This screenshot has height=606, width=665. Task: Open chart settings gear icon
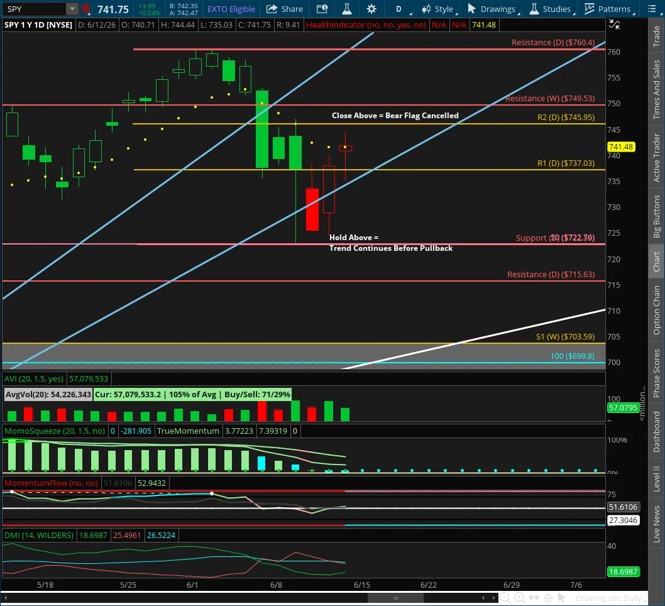pos(371,9)
